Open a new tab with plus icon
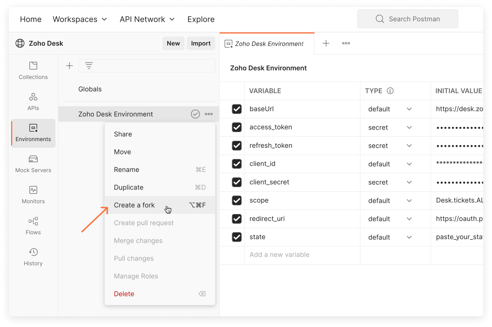The width and height of the screenshot is (492, 327). [x=326, y=43]
